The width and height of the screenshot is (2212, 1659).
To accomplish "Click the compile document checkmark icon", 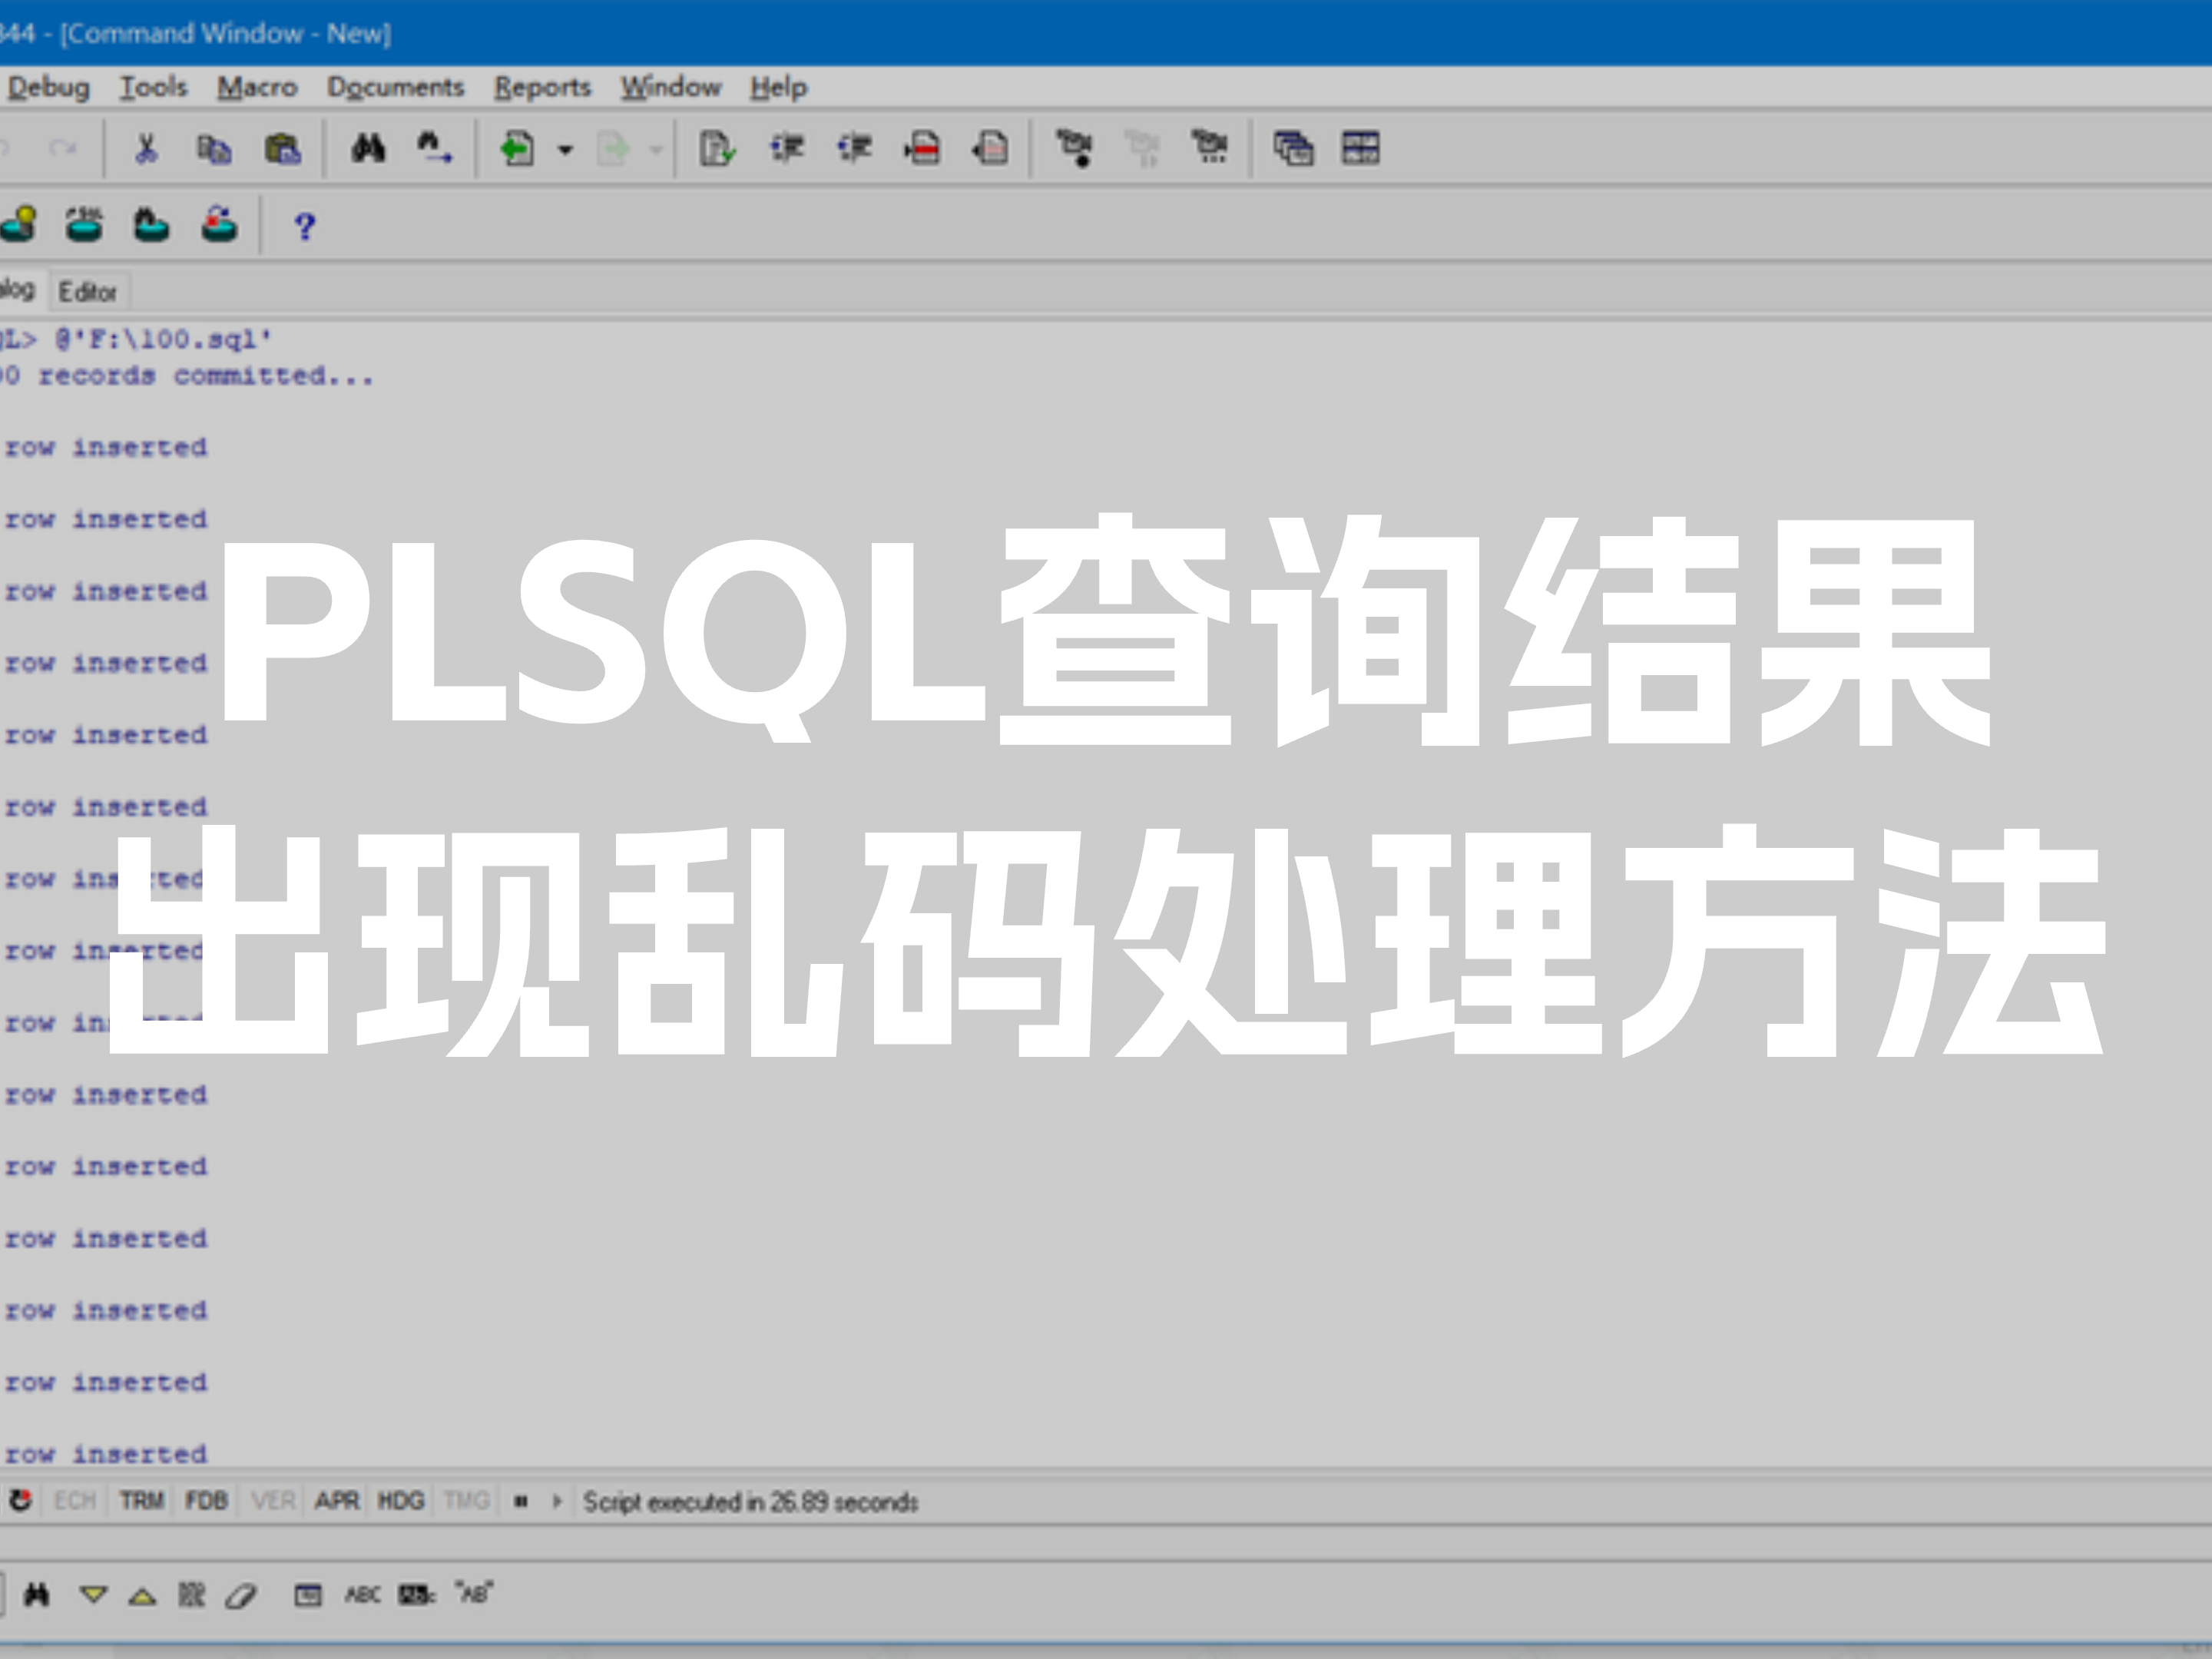I will [717, 149].
